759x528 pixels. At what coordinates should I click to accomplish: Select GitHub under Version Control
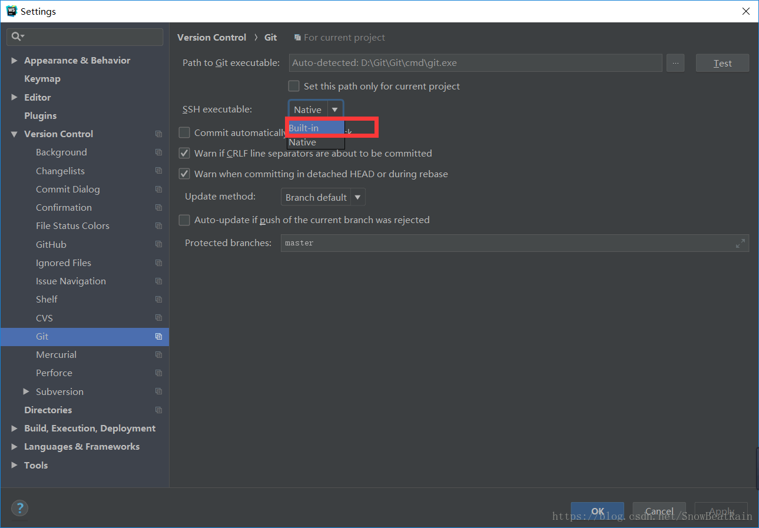(x=51, y=244)
